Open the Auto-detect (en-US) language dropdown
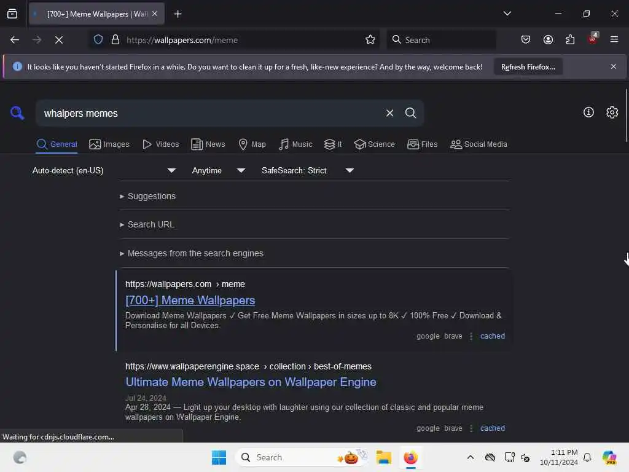 104,171
